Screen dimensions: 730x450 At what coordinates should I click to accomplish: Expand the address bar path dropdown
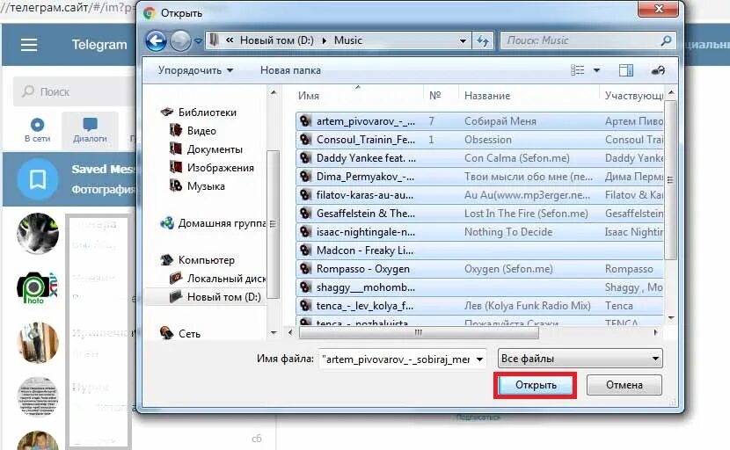[463, 41]
